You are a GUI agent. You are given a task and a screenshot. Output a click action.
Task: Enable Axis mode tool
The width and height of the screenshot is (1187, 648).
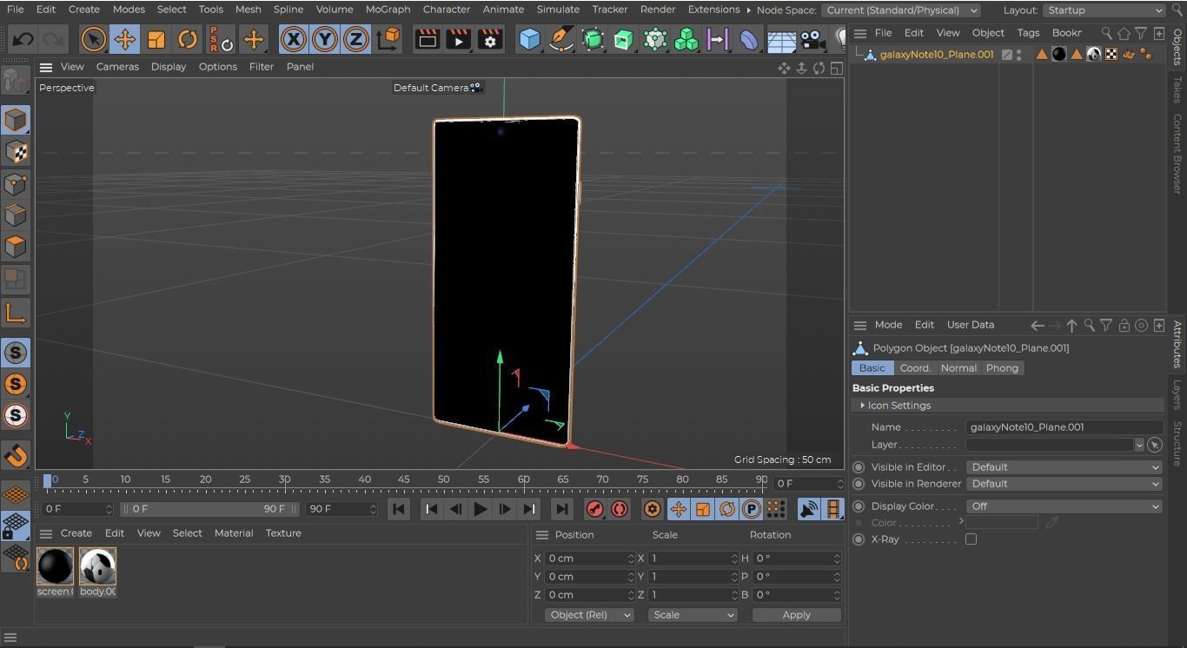pyautogui.click(x=15, y=313)
